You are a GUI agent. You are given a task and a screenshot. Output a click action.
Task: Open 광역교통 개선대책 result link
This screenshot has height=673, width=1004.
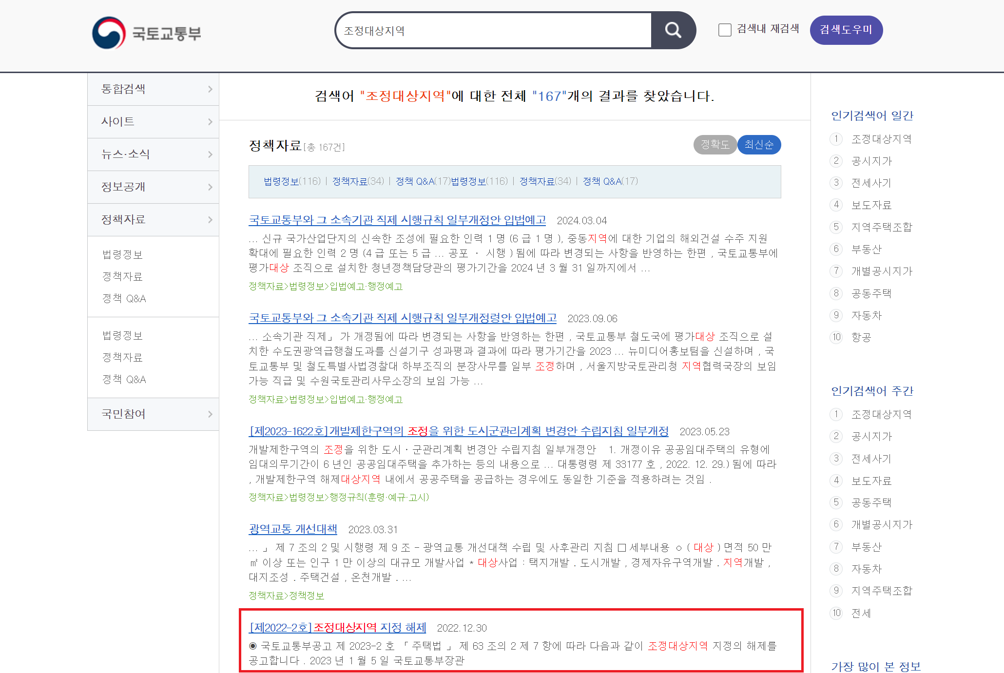293,529
